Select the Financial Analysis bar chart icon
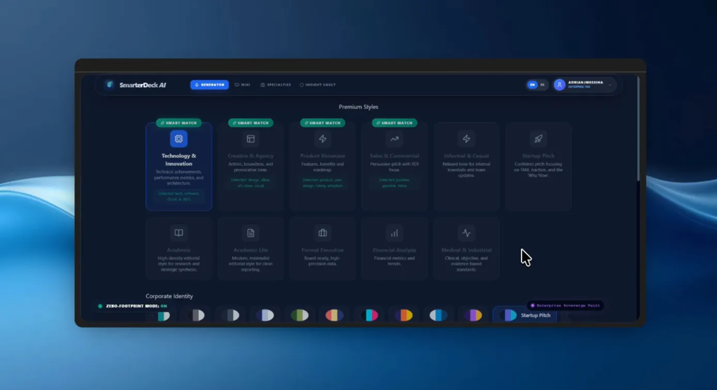This screenshot has width=717, height=390. (395, 233)
